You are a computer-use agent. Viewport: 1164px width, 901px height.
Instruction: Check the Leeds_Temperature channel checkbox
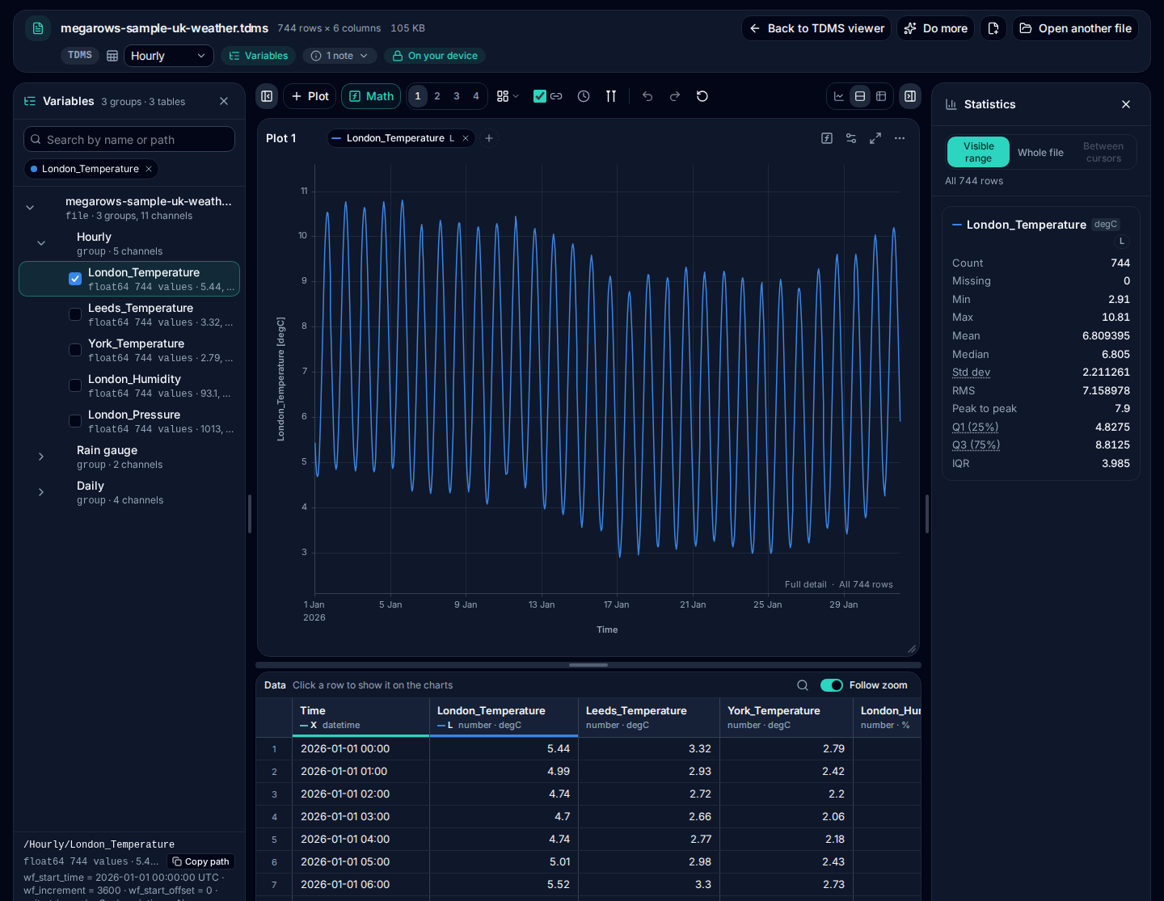(75, 314)
